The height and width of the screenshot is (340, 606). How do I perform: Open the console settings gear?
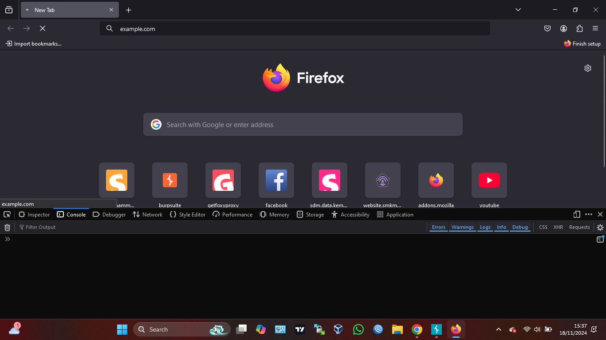click(600, 227)
